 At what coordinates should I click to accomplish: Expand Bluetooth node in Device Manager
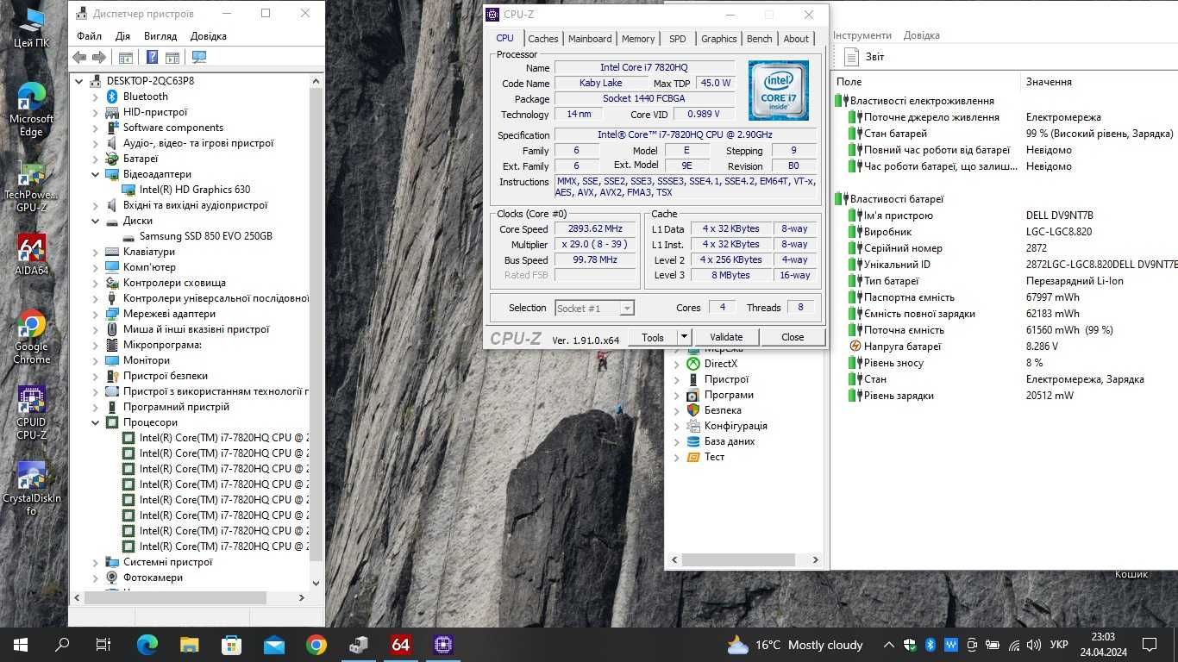(x=96, y=97)
